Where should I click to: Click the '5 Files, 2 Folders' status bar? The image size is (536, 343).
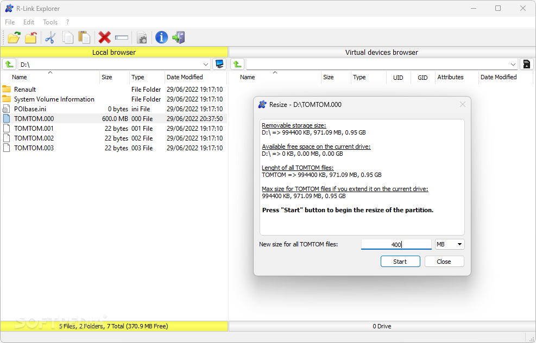pos(114,326)
